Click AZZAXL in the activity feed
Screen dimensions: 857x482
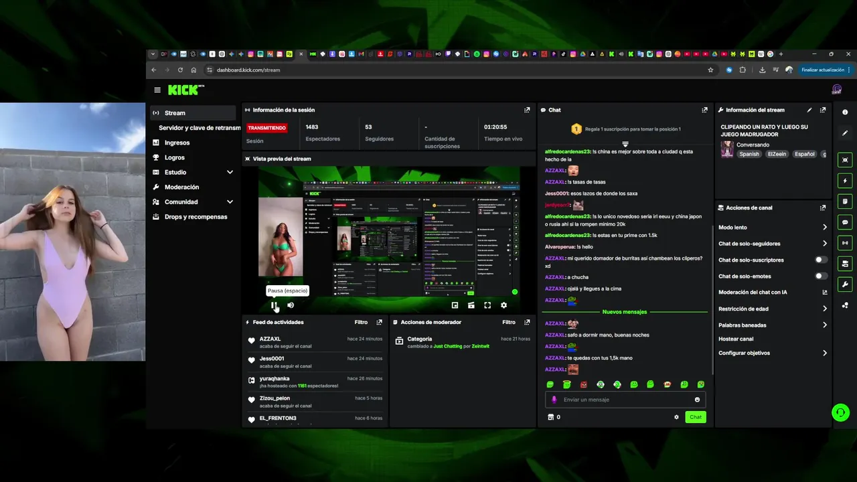pyautogui.click(x=270, y=339)
